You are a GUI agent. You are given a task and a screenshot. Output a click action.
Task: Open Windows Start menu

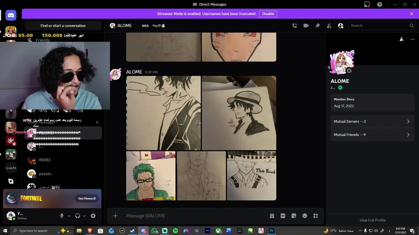tap(5, 231)
